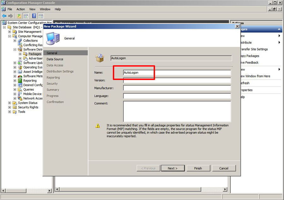The height and width of the screenshot is (200, 284).
Task: Click the Network Access Protection icon
Action: click(20, 98)
